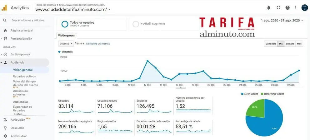310x140 pixels.
Task: Click the search magnifier icon in sidebar
Action: 5,21
